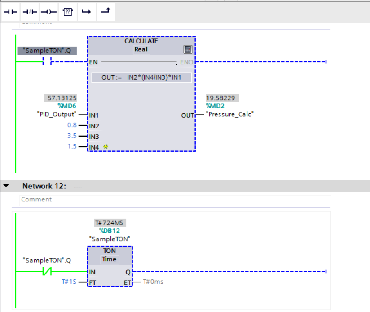
Task: Click the T#0ms elapsed time value
Action: click(153, 282)
